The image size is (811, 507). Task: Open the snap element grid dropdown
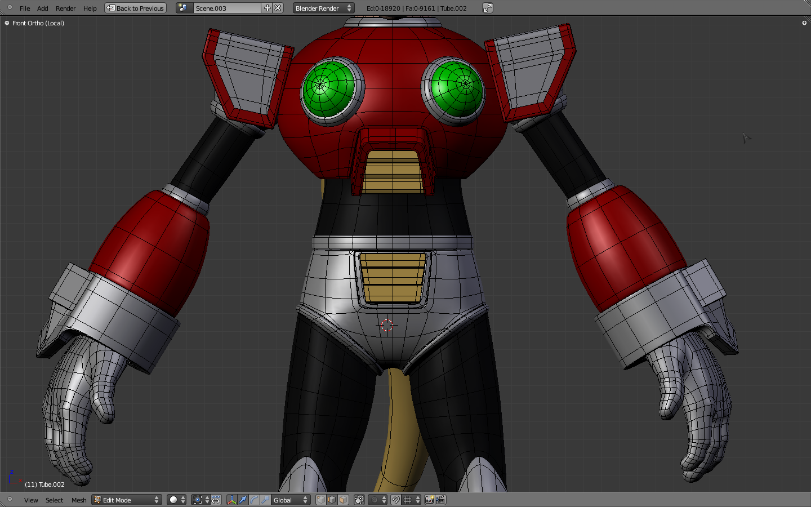coord(412,500)
